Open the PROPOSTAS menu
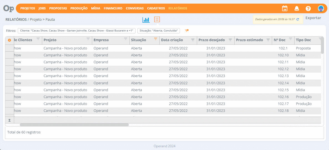 [x=58, y=9]
